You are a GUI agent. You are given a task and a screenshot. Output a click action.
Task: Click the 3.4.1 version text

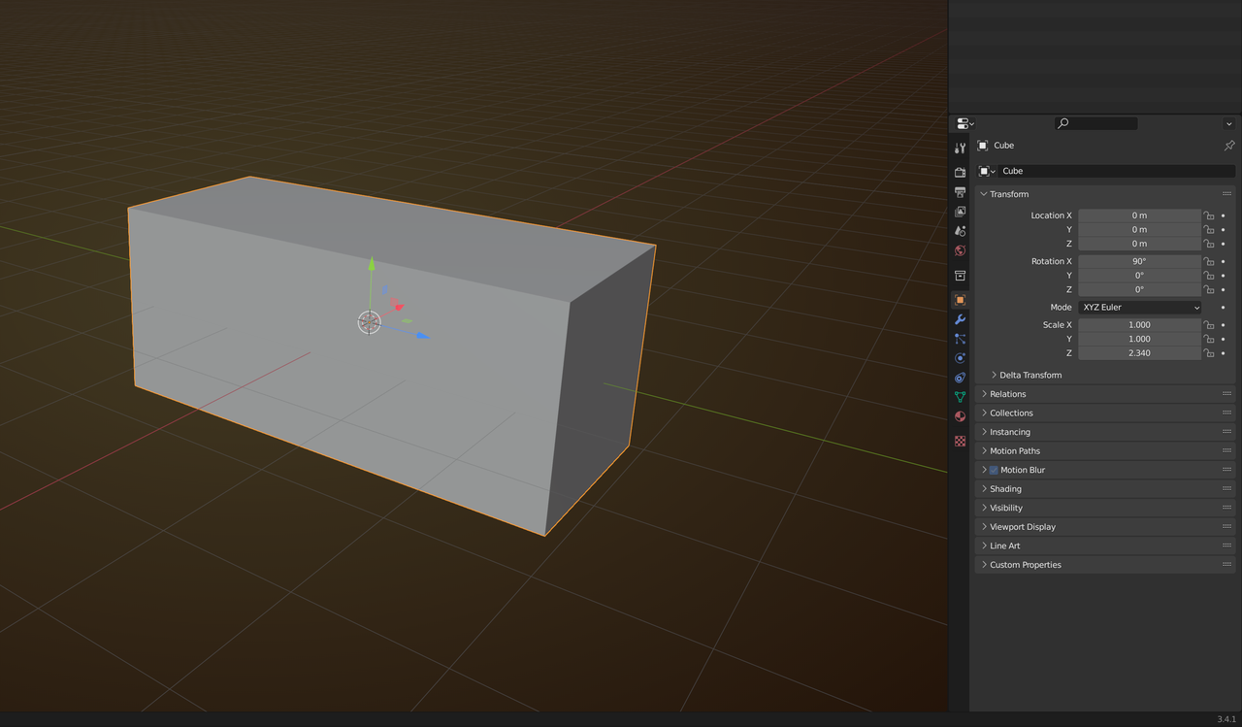point(1226,719)
